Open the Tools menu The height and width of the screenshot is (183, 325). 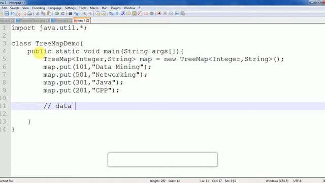(83, 8)
